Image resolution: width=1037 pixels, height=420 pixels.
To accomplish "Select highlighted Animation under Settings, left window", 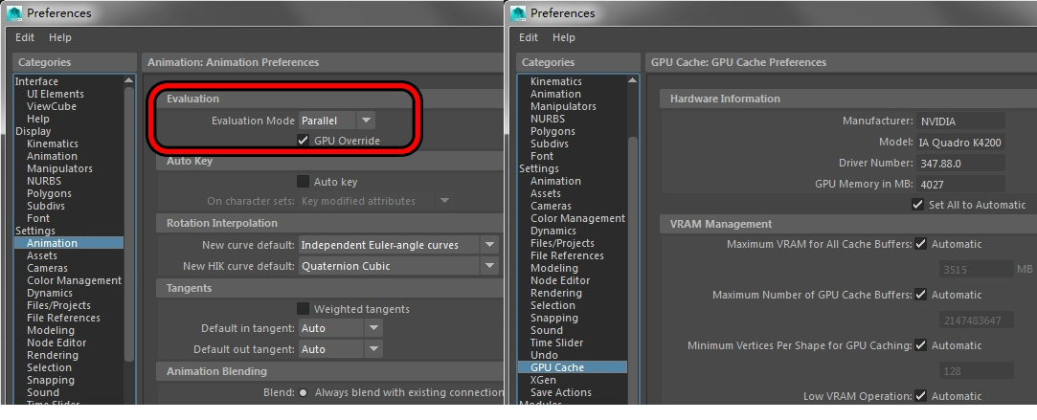I will point(69,243).
